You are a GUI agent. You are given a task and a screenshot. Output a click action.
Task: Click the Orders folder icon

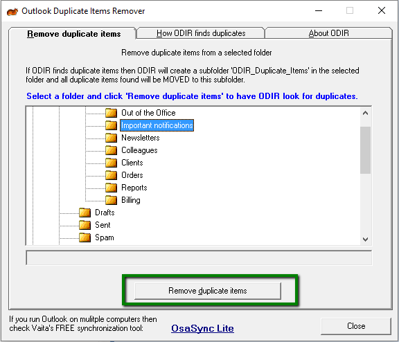(112, 175)
